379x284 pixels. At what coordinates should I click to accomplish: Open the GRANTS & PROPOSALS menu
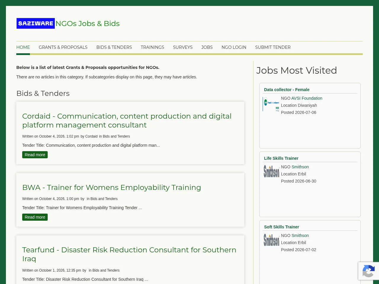63,47
